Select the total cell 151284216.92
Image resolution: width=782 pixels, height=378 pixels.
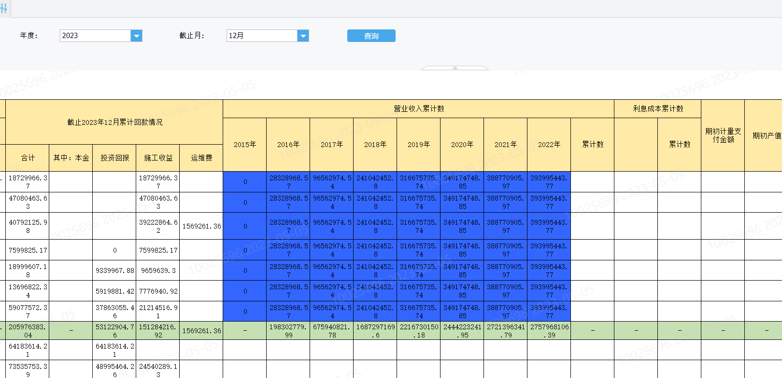pyautogui.click(x=158, y=331)
